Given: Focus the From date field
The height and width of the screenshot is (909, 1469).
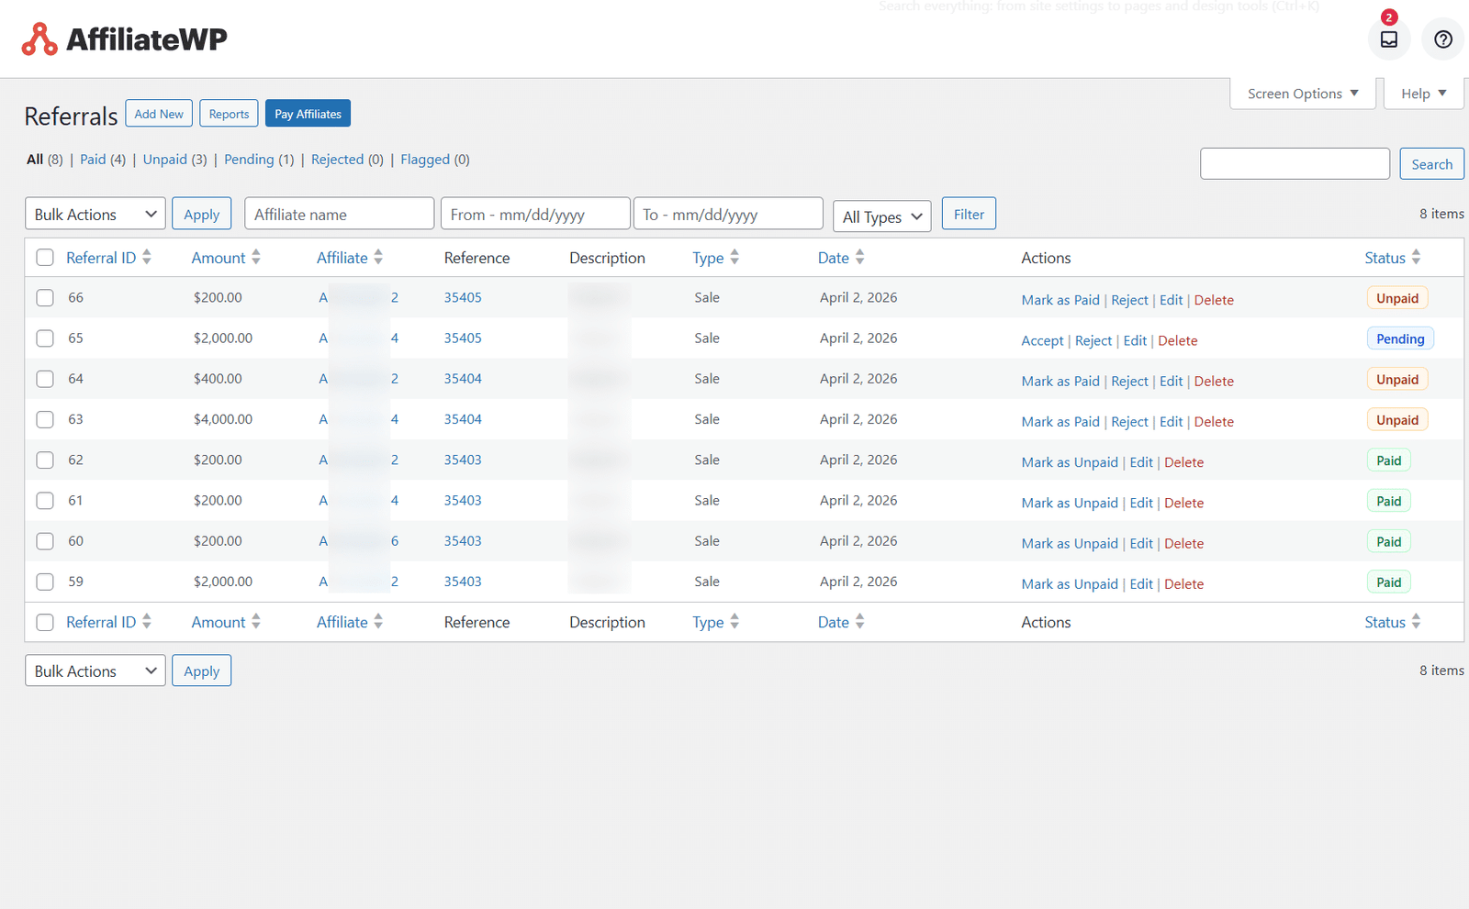Looking at the screenshot, I should [x=535, y=214].
